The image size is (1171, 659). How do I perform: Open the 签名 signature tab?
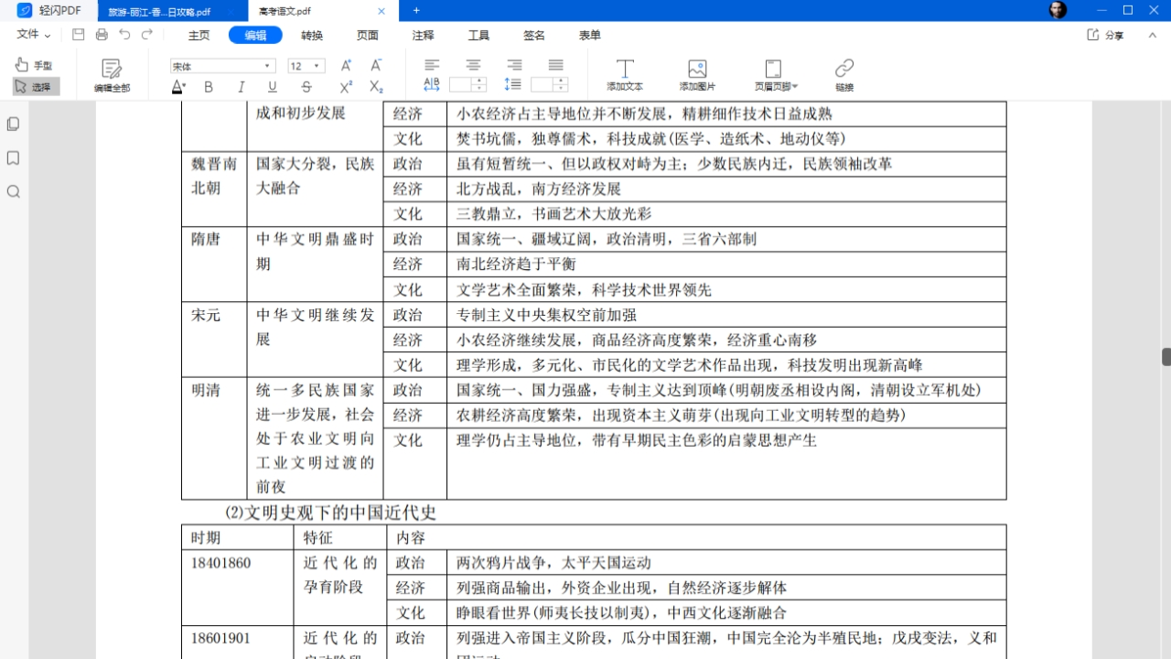point(534,36)
